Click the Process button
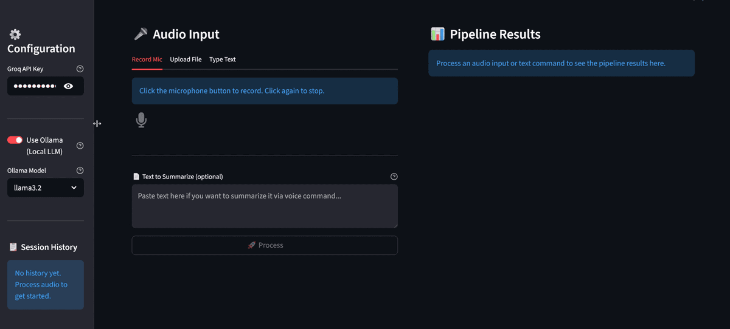Screen dimensions: 730x329 click(265, 245)
